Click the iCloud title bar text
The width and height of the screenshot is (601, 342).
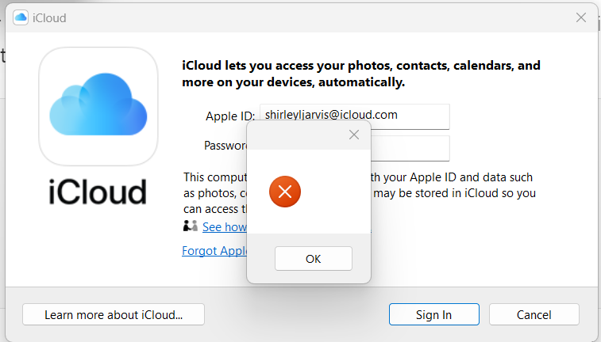(x=49, y=17)
